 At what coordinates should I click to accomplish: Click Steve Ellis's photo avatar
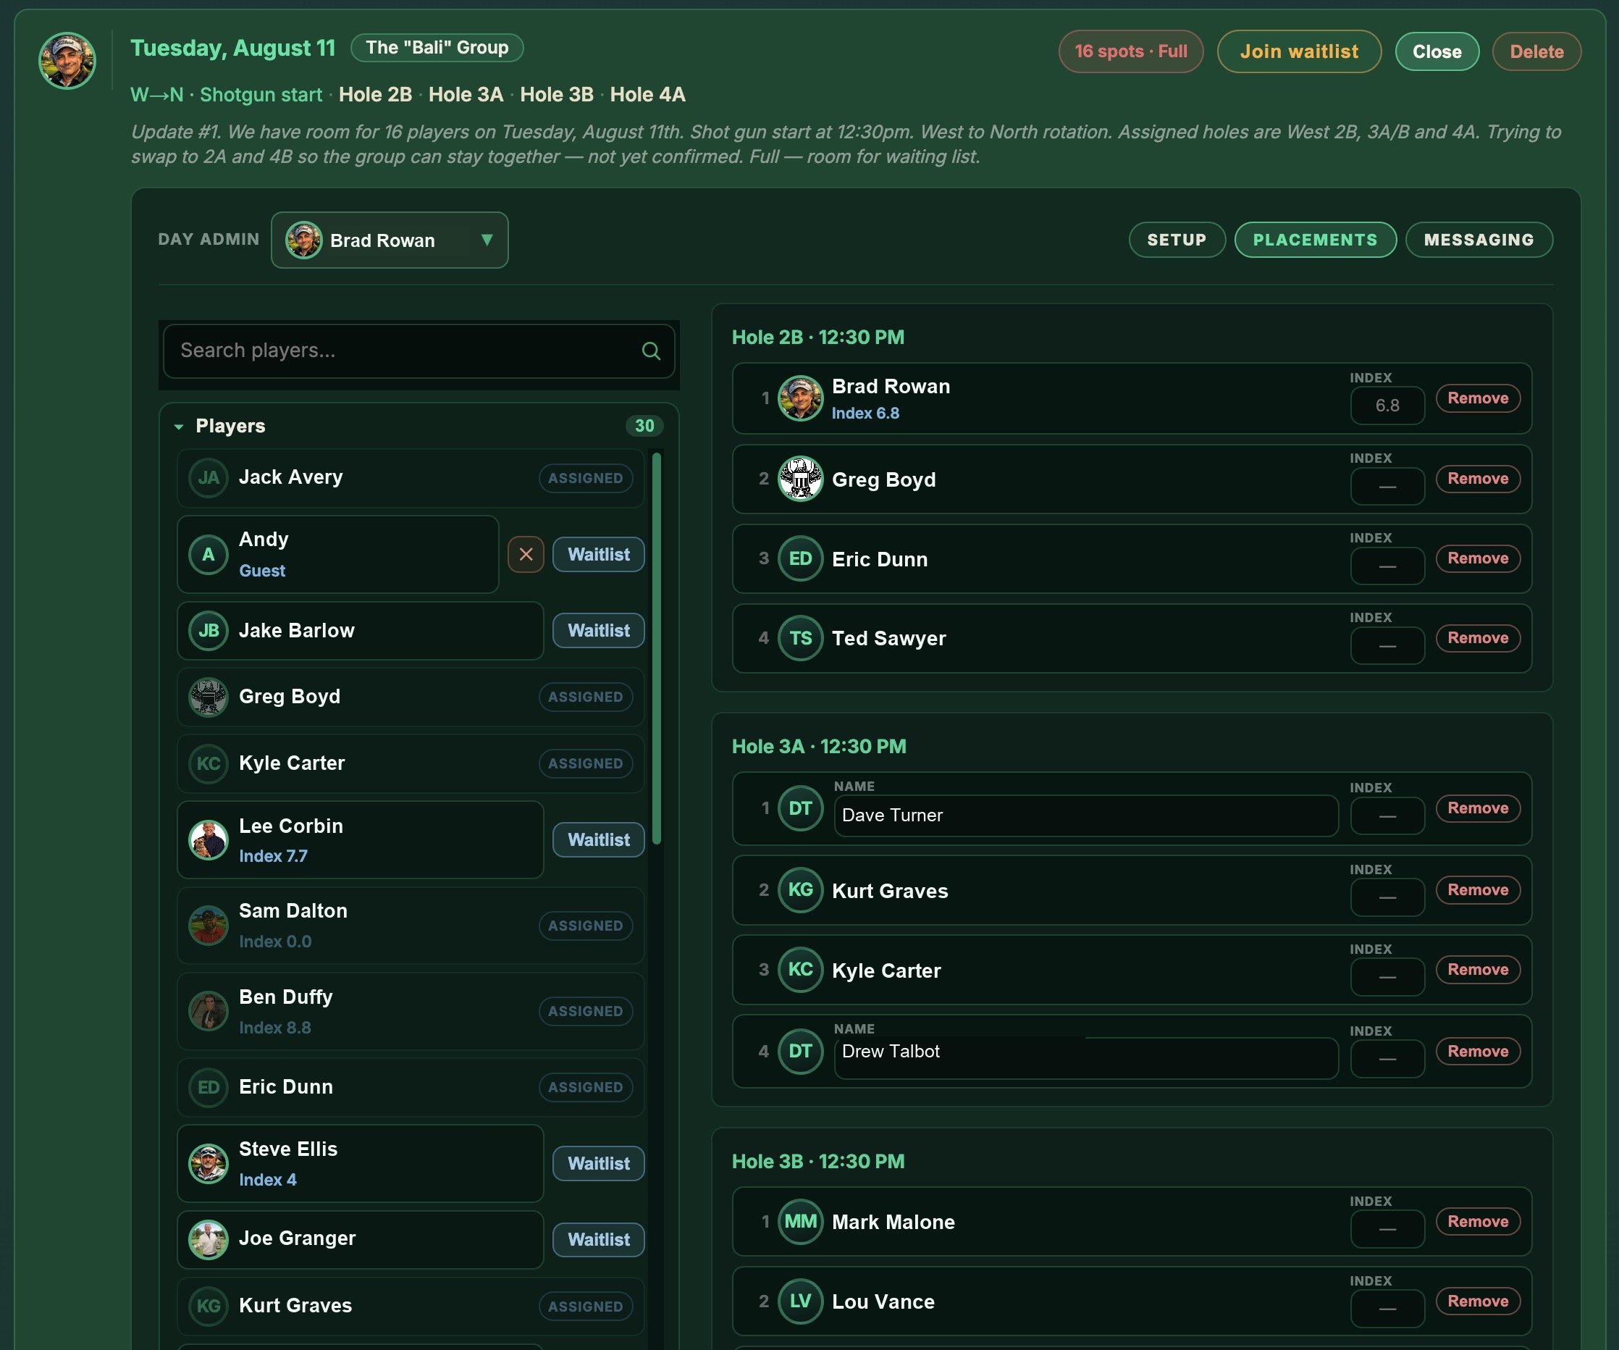pyautogui.click(x=208, y=1163)
